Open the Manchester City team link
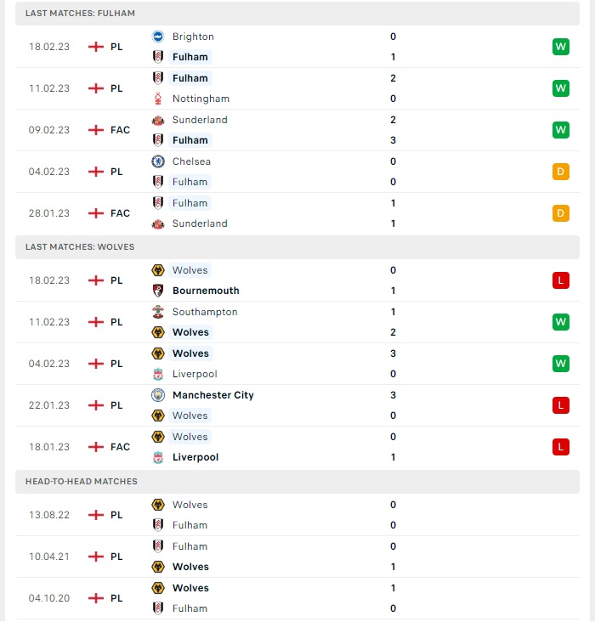595x622 pixels. (213, 395)
